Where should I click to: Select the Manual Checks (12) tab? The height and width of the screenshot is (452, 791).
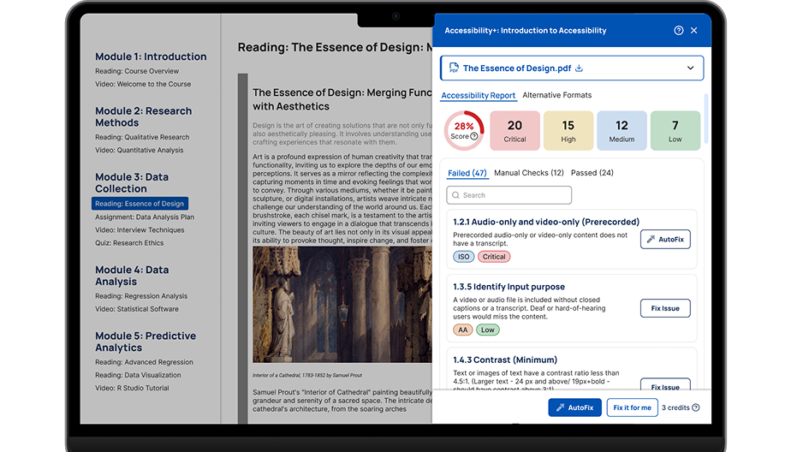(x=529, y=173)
